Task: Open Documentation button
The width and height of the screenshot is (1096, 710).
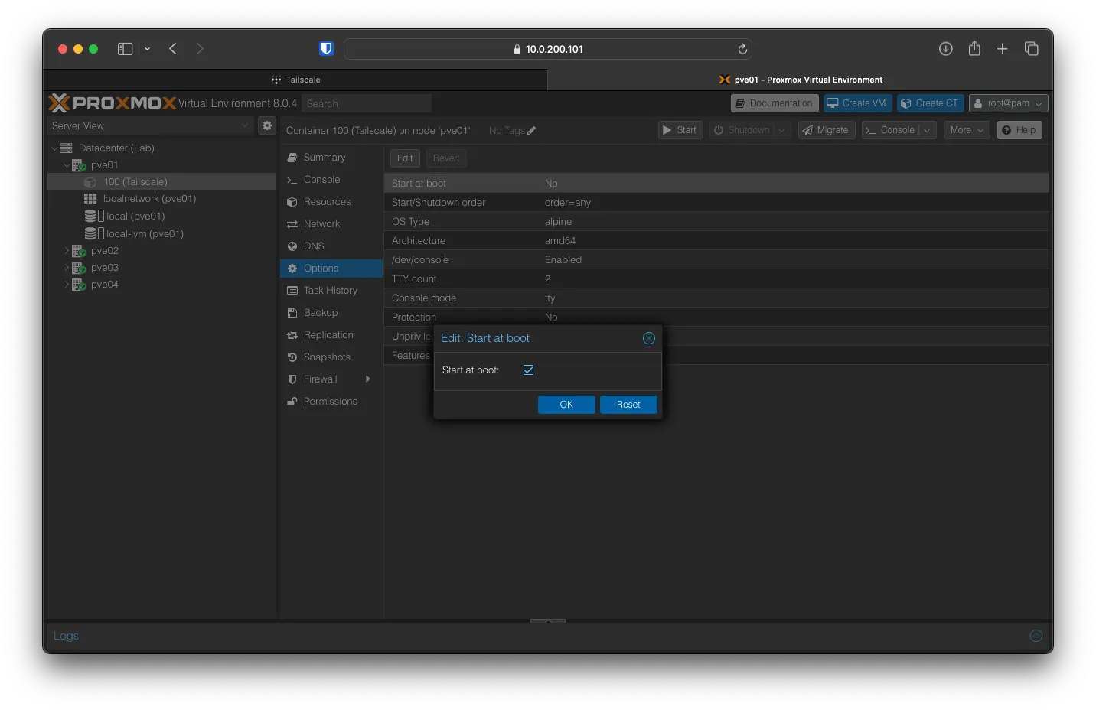Action: tap(775, 103)
